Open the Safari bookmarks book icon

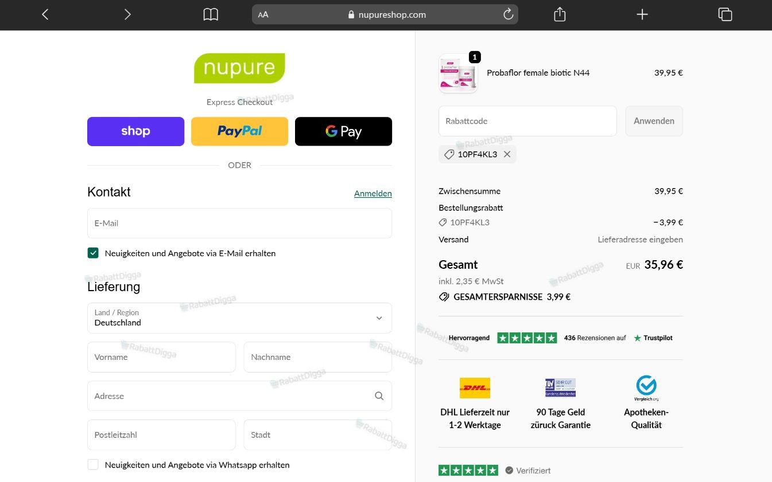pos(211,14)
